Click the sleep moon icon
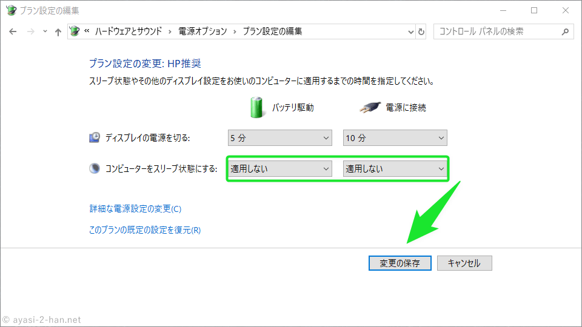582x327 pixels. point(95,169)
